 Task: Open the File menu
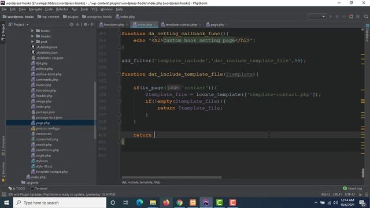[4, 9]
